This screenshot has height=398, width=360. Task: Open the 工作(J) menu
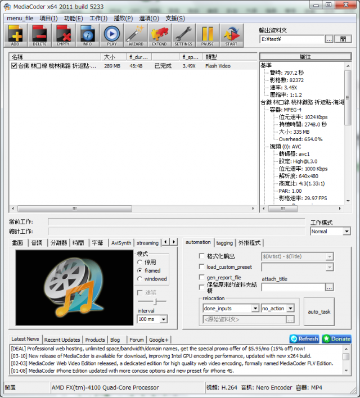coord(98,19)
